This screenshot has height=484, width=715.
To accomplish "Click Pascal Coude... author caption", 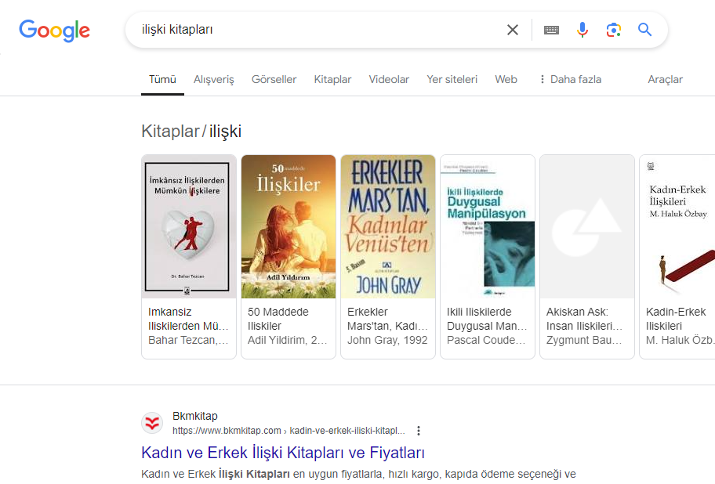I will pos(486,340).
